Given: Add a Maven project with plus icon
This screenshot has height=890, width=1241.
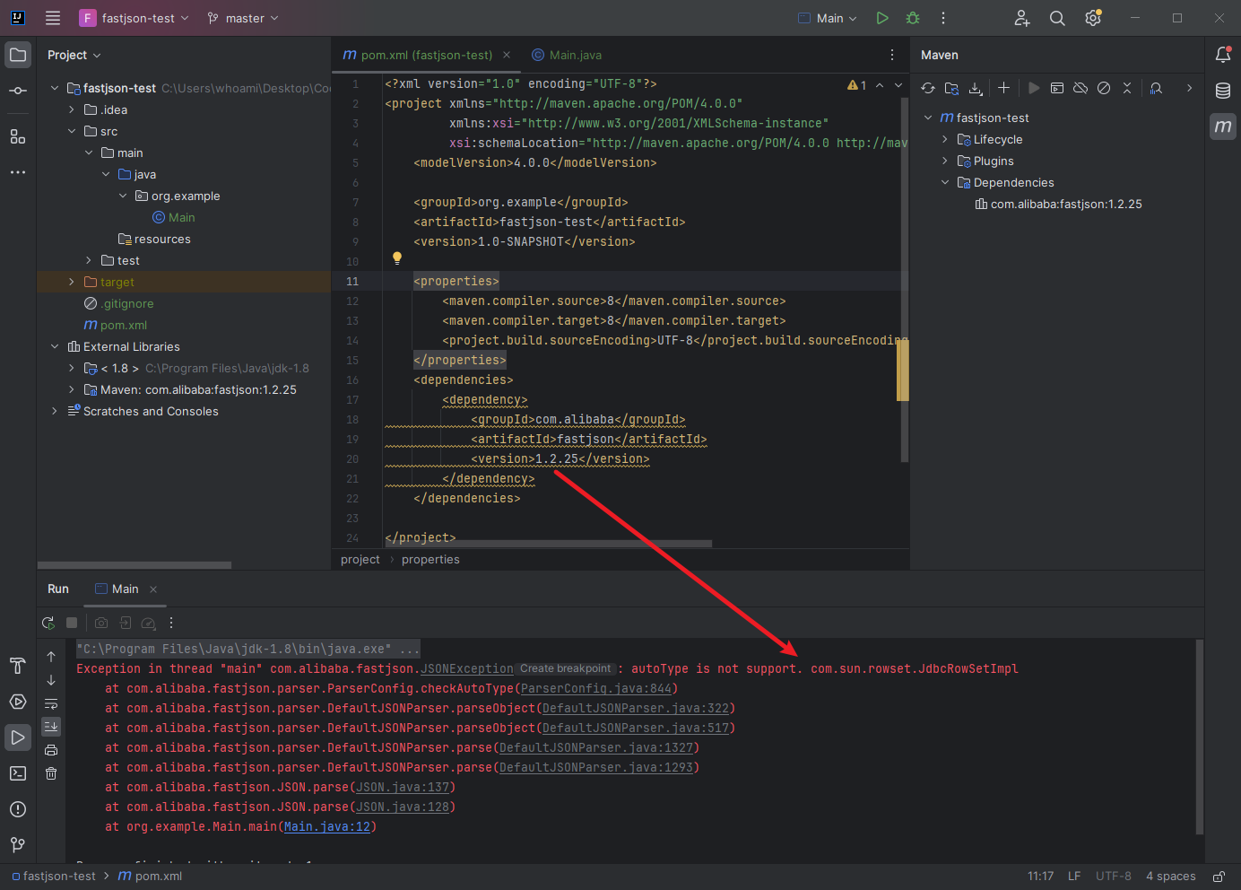Looking at the screenshot, I should (x=1003, y=88).
